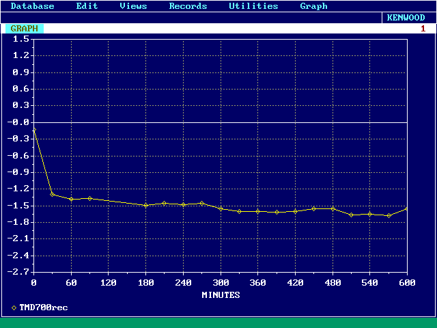Open the Edit menu

point(87,6)
